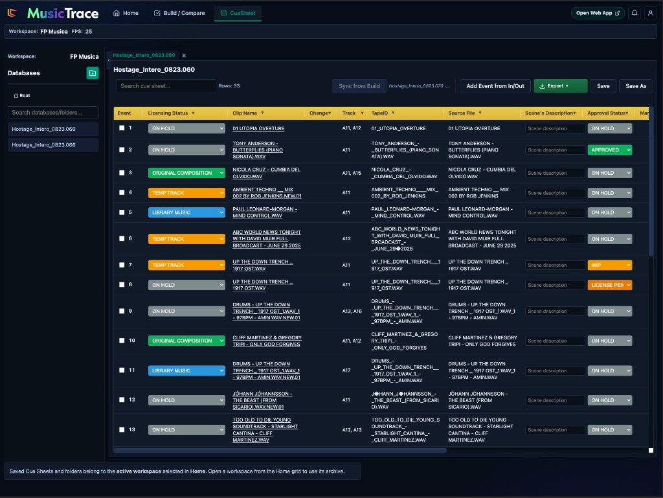The image size is (663, 498).
Task: Open clip link Cliff Martinez & Gregory Tripi
Action: pyautogui.click(x=267, y=341)
